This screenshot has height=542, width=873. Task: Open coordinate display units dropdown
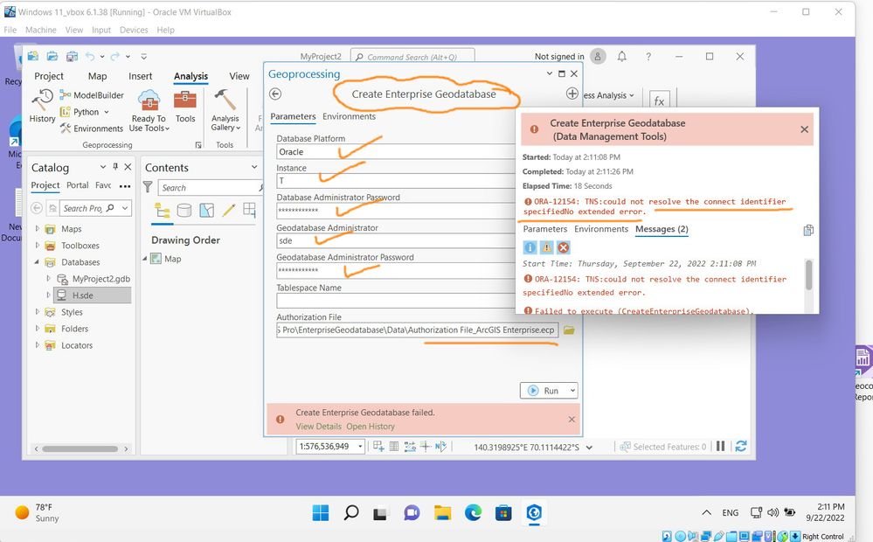(x=589, y=448)
